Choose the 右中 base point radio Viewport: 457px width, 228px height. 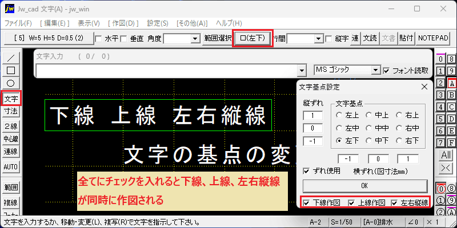[x=399, y=128]
